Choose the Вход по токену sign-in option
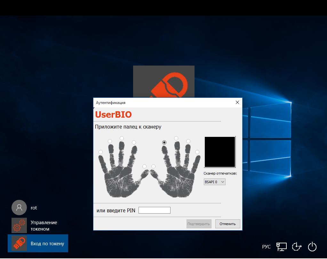Screen dimensions: 327x259 (x=38, y=243)
